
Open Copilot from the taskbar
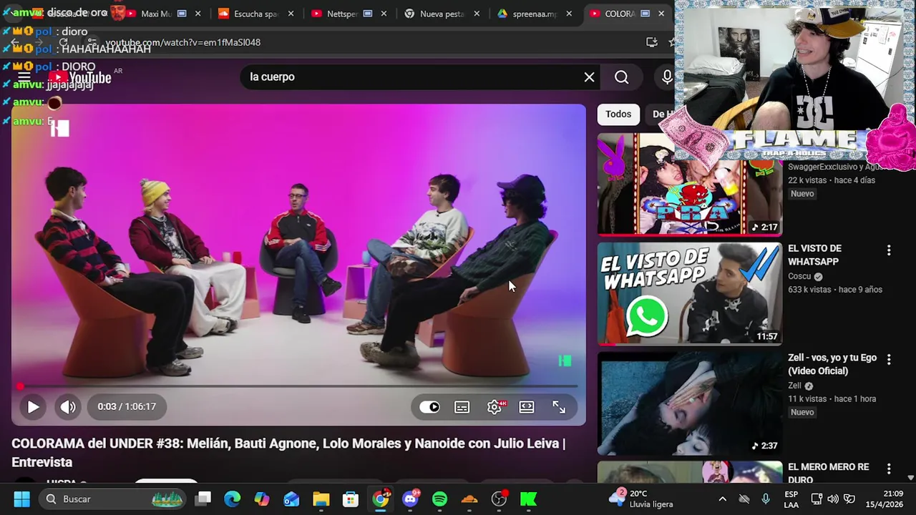coord(262,499)
